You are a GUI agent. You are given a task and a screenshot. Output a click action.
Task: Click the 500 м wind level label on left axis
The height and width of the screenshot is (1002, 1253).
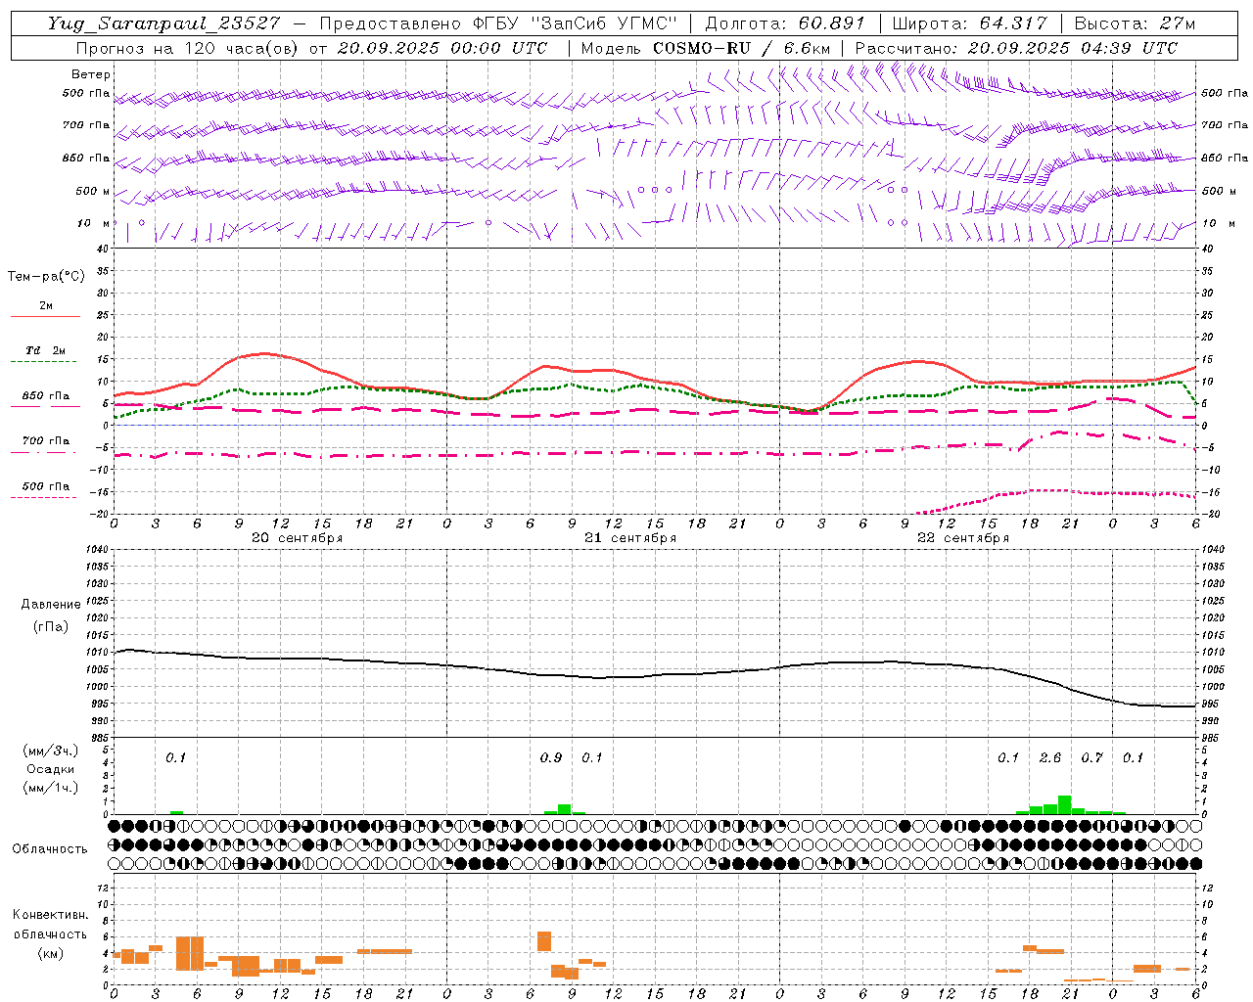tap(93, 192)
